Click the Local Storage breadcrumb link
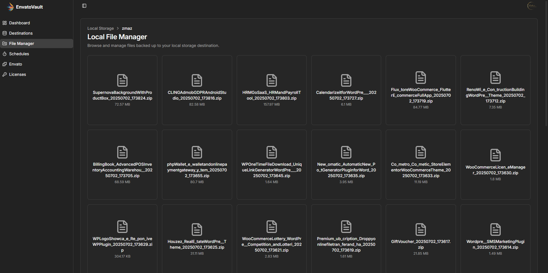Screen dimensions: 548x273 [101, 28]
